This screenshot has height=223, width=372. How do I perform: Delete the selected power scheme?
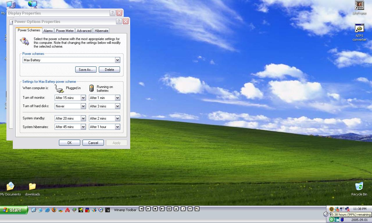(x=109, y=70)
